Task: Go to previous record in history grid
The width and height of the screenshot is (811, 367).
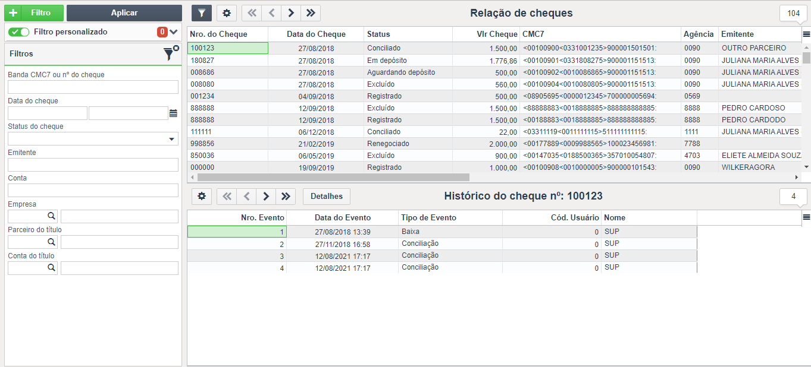Action: 246,196
